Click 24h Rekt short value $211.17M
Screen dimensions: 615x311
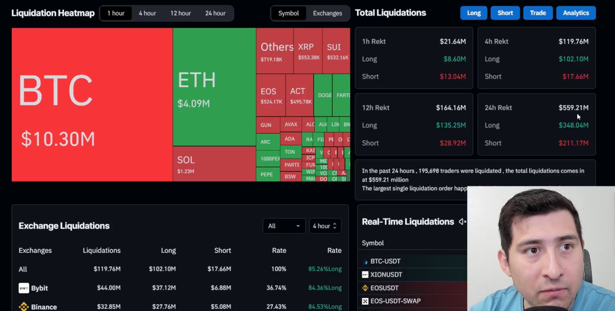573,143
